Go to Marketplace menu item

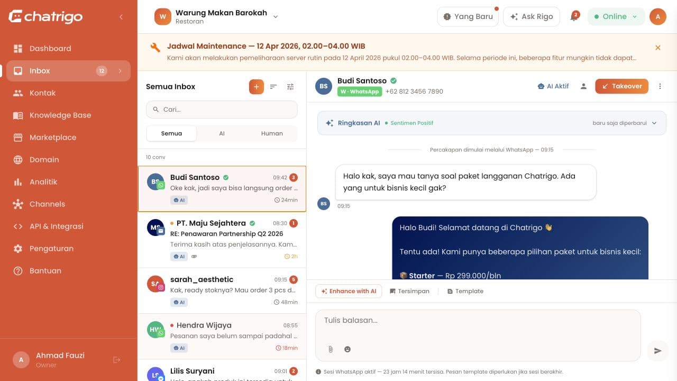(68, 138)
